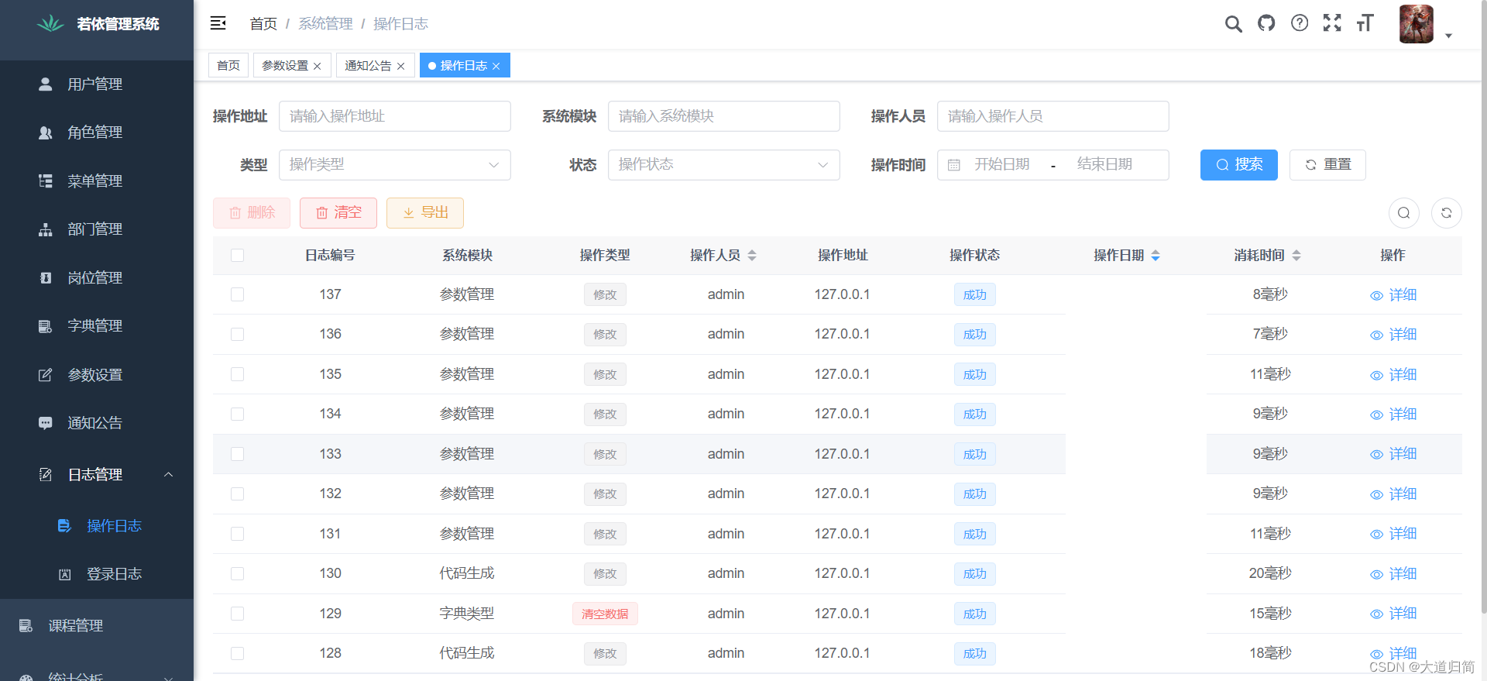Open the 操作状态 dropdown
The height and width of the screenshot is (681, 1487).
[724, 165]
